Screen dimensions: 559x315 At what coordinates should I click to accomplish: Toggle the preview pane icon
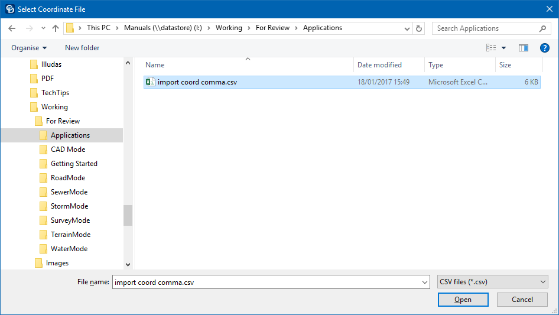[x=523, y=48]
